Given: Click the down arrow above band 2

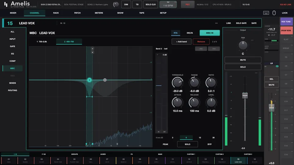Looking at the screenshot, I should pyautogui.click(x=92, y=52).
